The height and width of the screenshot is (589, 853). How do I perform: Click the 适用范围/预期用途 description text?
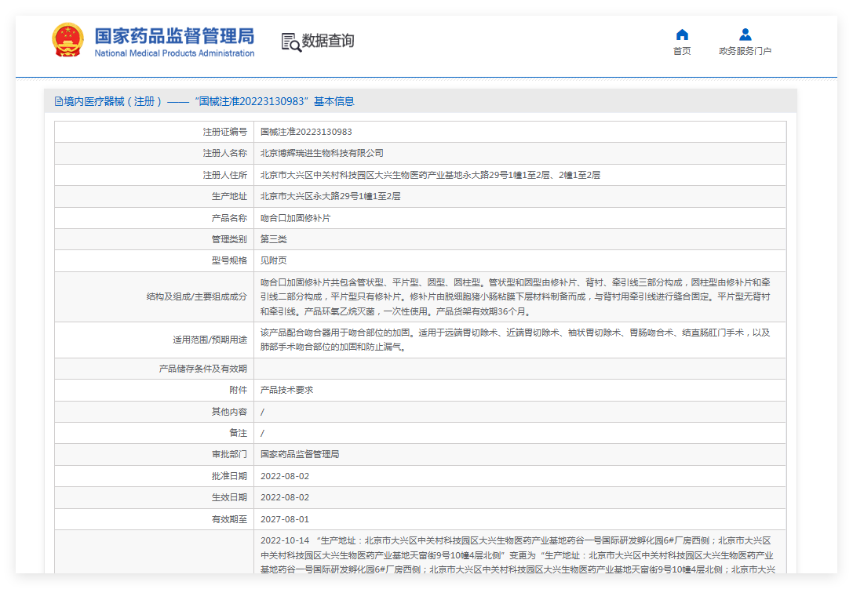pos(515,340)
